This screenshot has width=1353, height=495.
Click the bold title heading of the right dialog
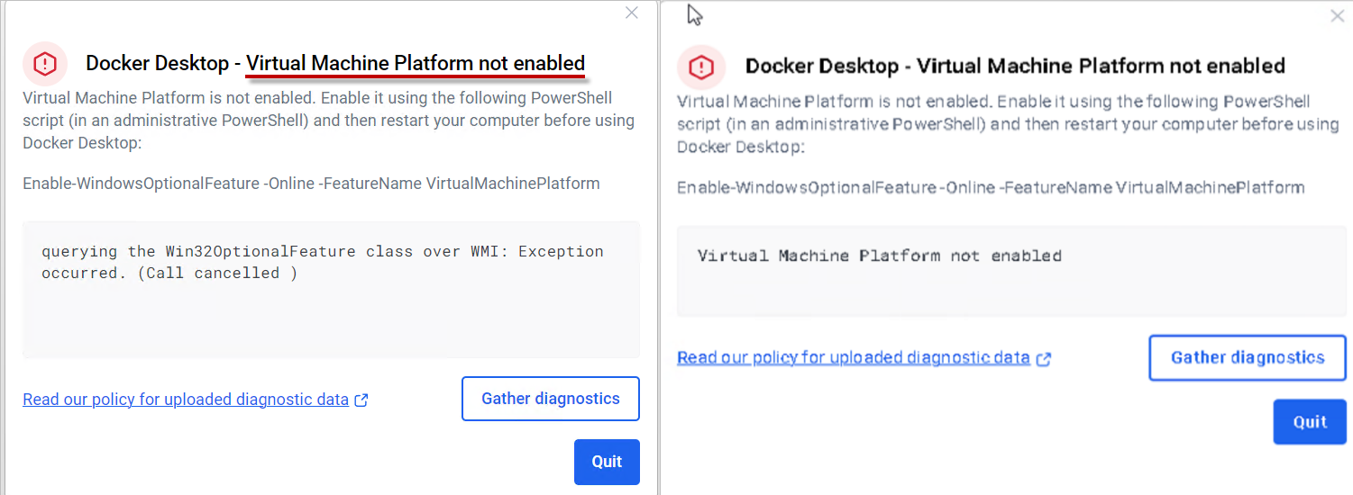coord(1015,67)
